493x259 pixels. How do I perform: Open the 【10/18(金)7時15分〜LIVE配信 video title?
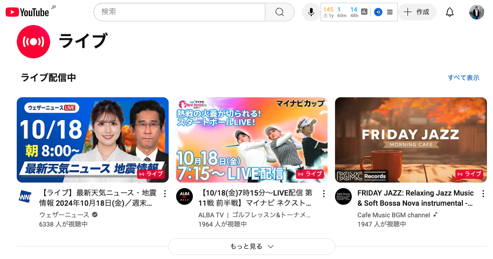(255, 198)
